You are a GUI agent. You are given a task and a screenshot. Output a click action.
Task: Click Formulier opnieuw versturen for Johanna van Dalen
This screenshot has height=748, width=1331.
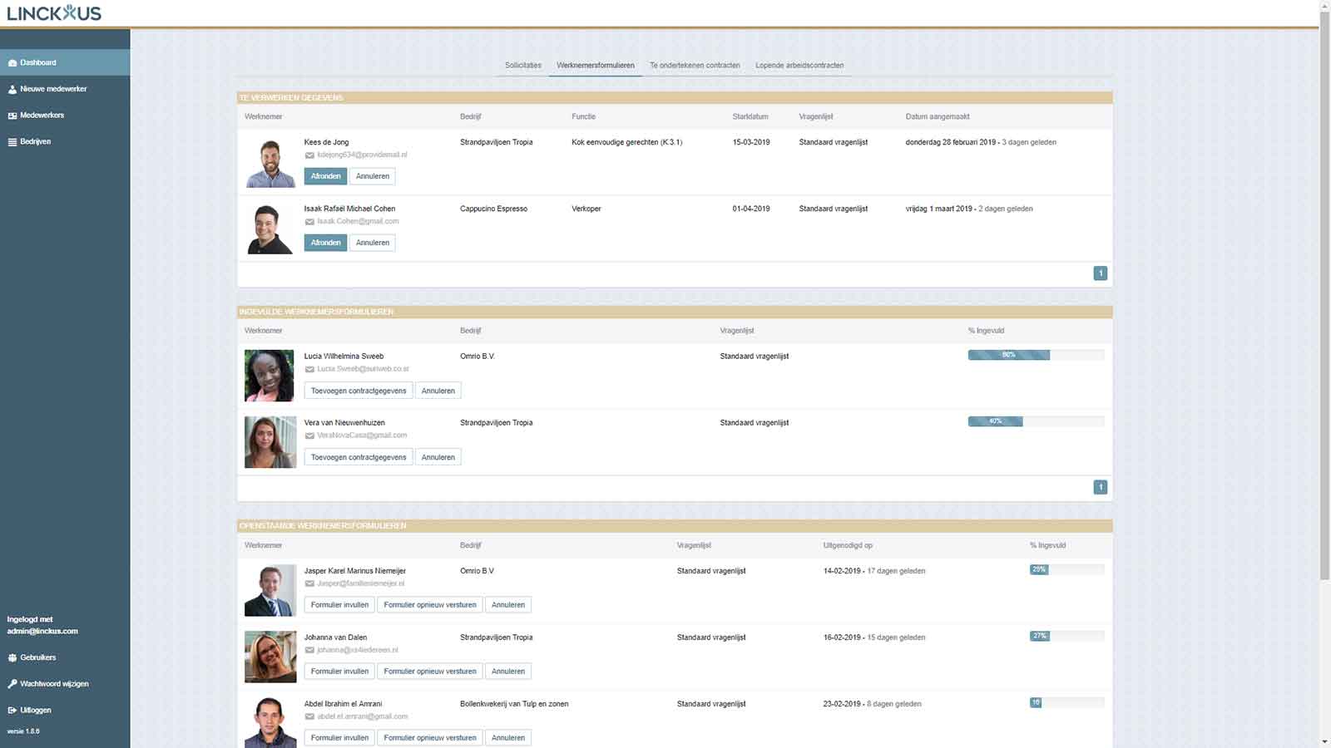coord(430,672)
